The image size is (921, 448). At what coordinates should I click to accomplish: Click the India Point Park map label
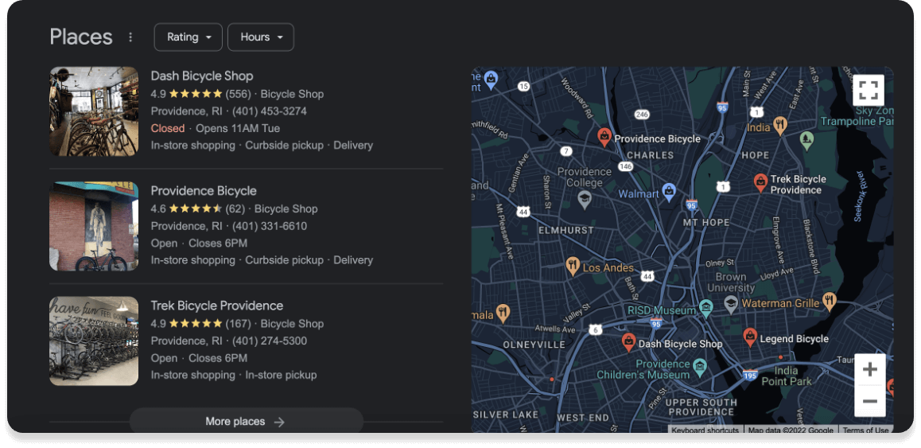(x=787, y=376)
